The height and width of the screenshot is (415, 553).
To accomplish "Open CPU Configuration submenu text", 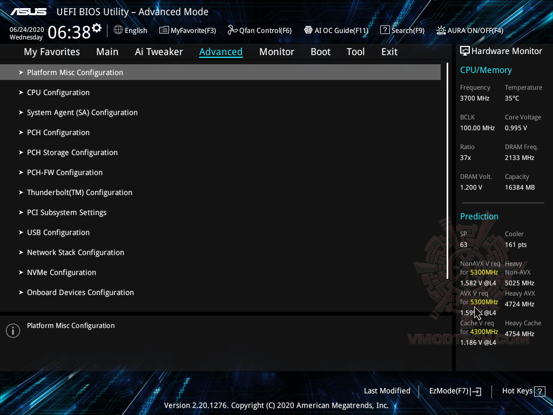I will (x=58, y=92).
